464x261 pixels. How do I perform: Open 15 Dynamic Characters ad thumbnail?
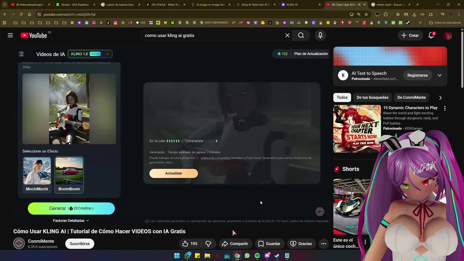[357, 129]
